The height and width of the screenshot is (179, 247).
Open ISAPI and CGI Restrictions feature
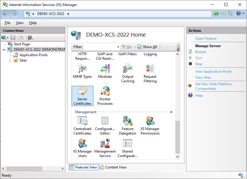point(105,56)
